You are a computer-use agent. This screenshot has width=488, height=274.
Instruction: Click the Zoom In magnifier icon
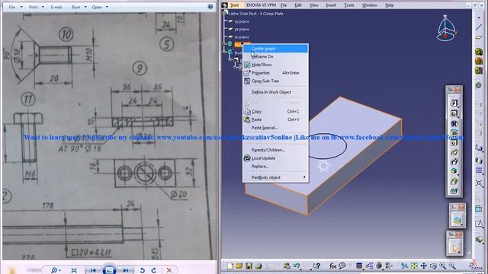click(442, 266)
